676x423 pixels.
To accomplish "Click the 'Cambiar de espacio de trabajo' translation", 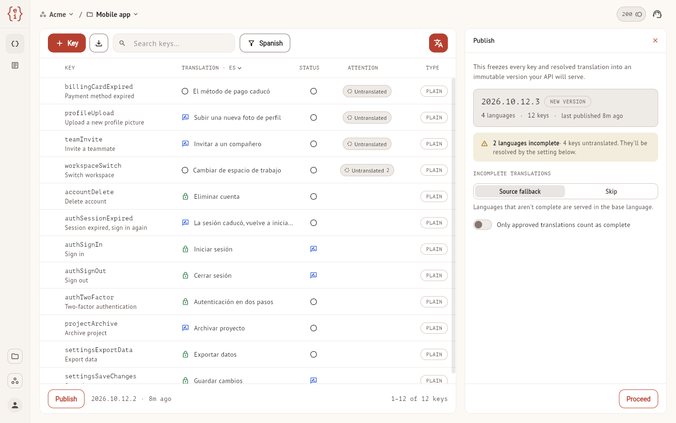I will pyautogui.click(x=237, y=170).
